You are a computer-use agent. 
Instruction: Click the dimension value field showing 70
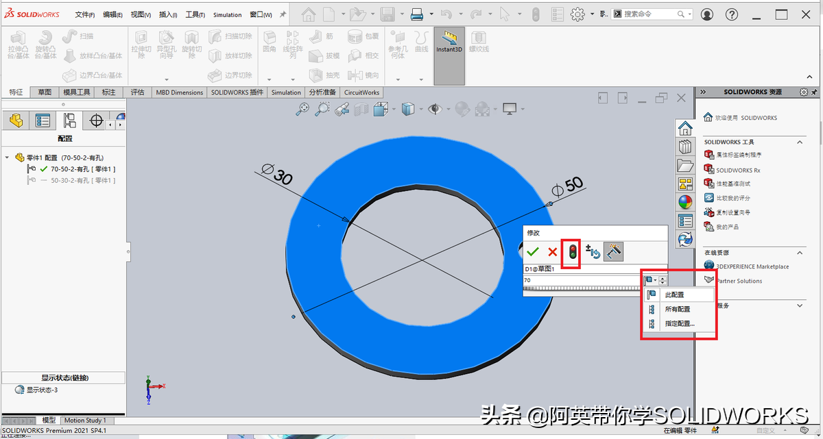coord(583,280)
